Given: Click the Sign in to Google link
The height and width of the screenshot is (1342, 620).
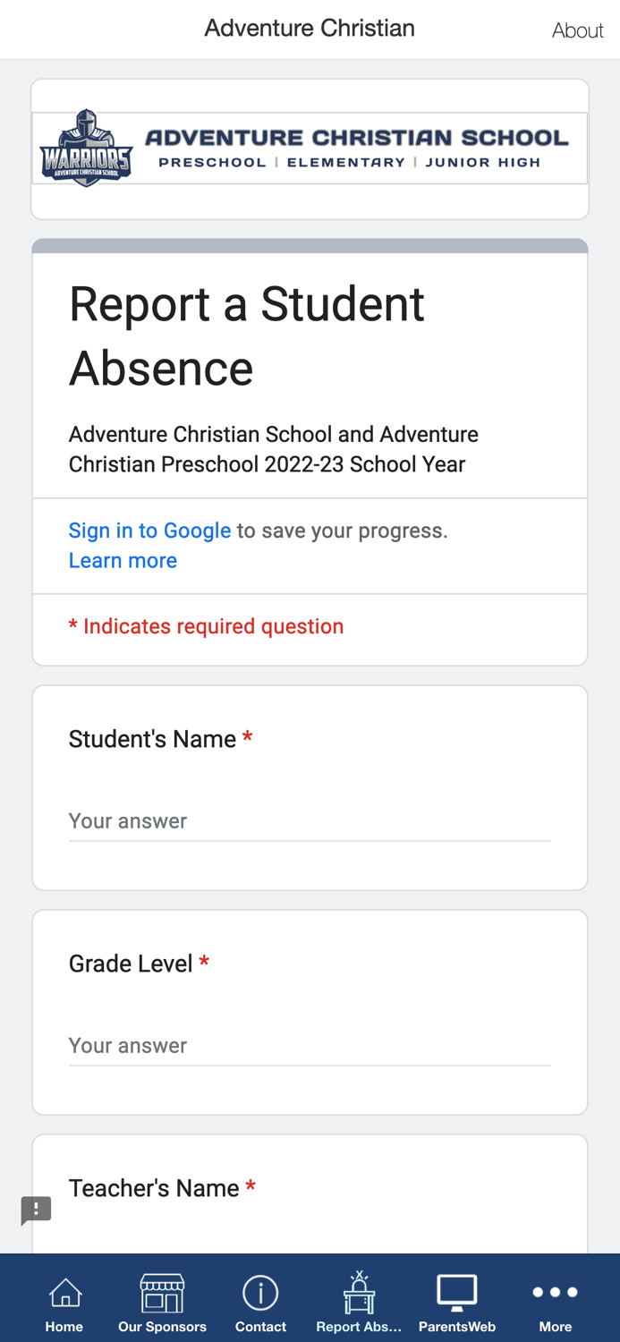Looking at the screenshot, I should click(149, 531).
